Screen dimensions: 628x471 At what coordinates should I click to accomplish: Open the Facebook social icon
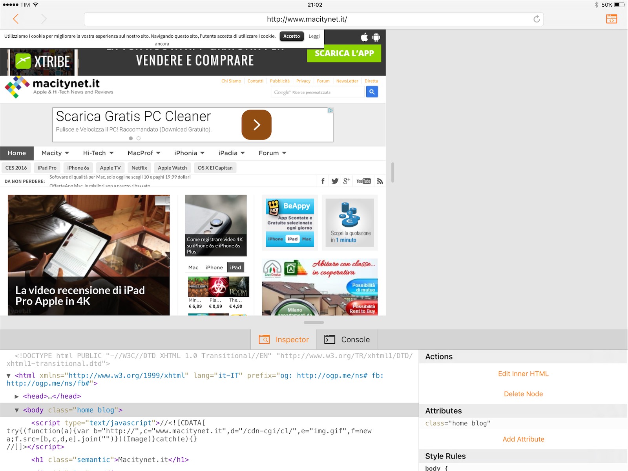click(x=323, y=181)
